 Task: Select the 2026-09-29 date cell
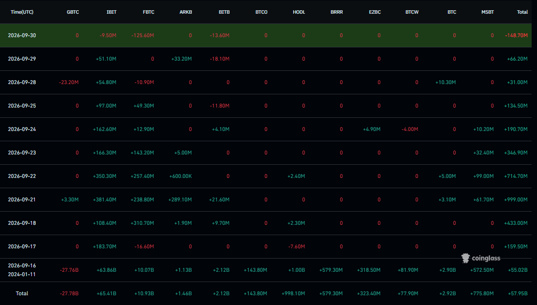pos(22,59)
